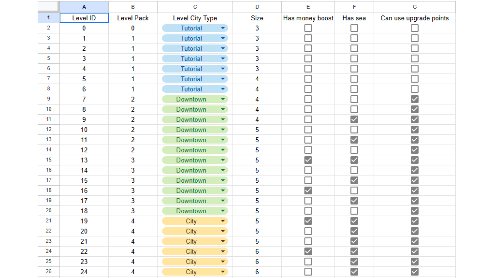Viewport: 494px width, 278px height.
Task: Uncheck Has money boost for Level ID 22
Action: click(308, 251)
